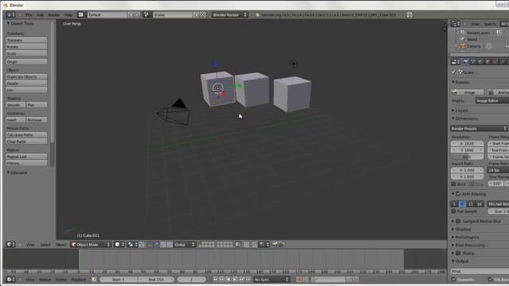
Task: Select RenderLayers in the outliner
Action: (x=478, y=33)
